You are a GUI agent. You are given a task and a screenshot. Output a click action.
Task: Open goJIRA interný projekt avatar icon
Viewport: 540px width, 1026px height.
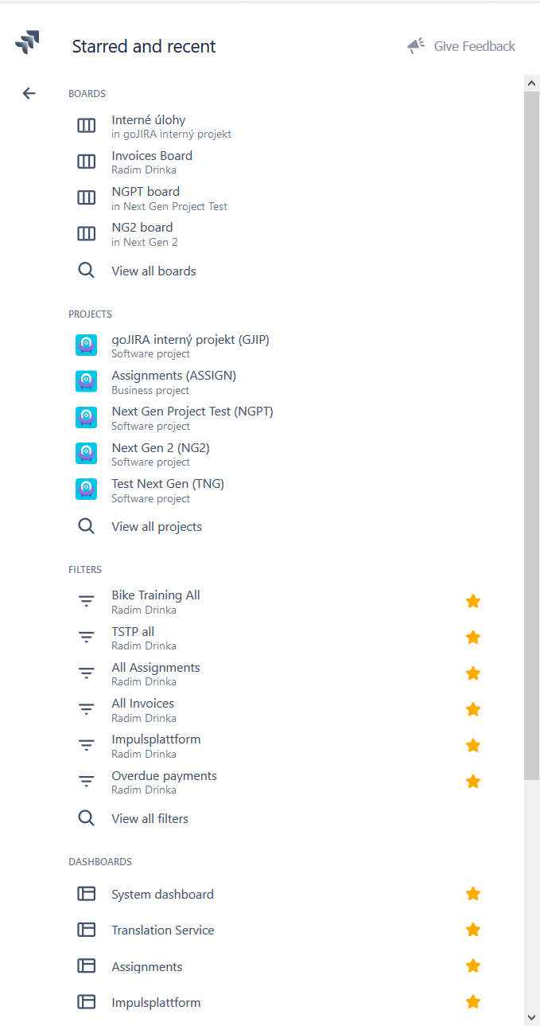(x=86, y=345)
